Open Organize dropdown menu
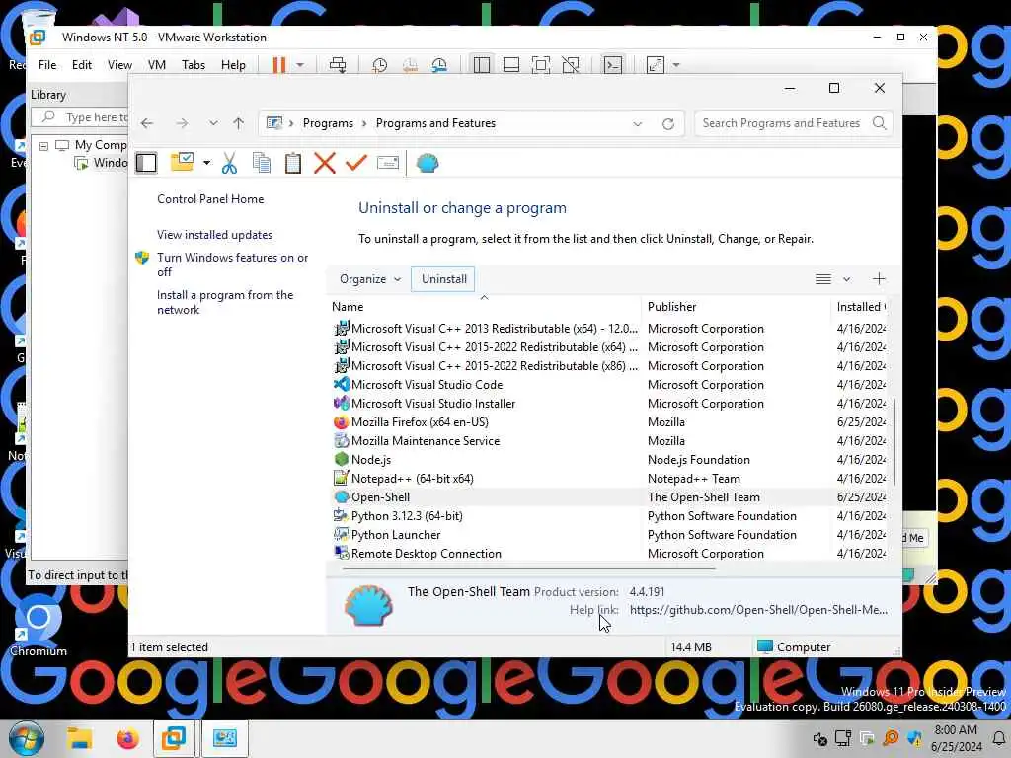This screenshot has height=758, width=1011. pyautogui.click(x=370, y=279)
